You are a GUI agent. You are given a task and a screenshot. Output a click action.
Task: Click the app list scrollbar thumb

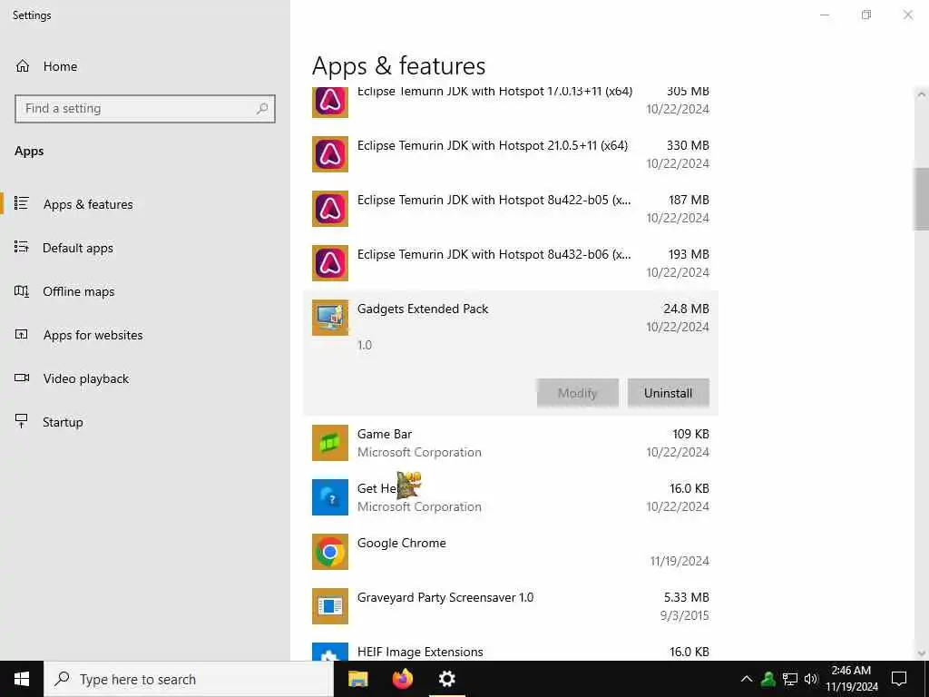click(x=921, y=199)
